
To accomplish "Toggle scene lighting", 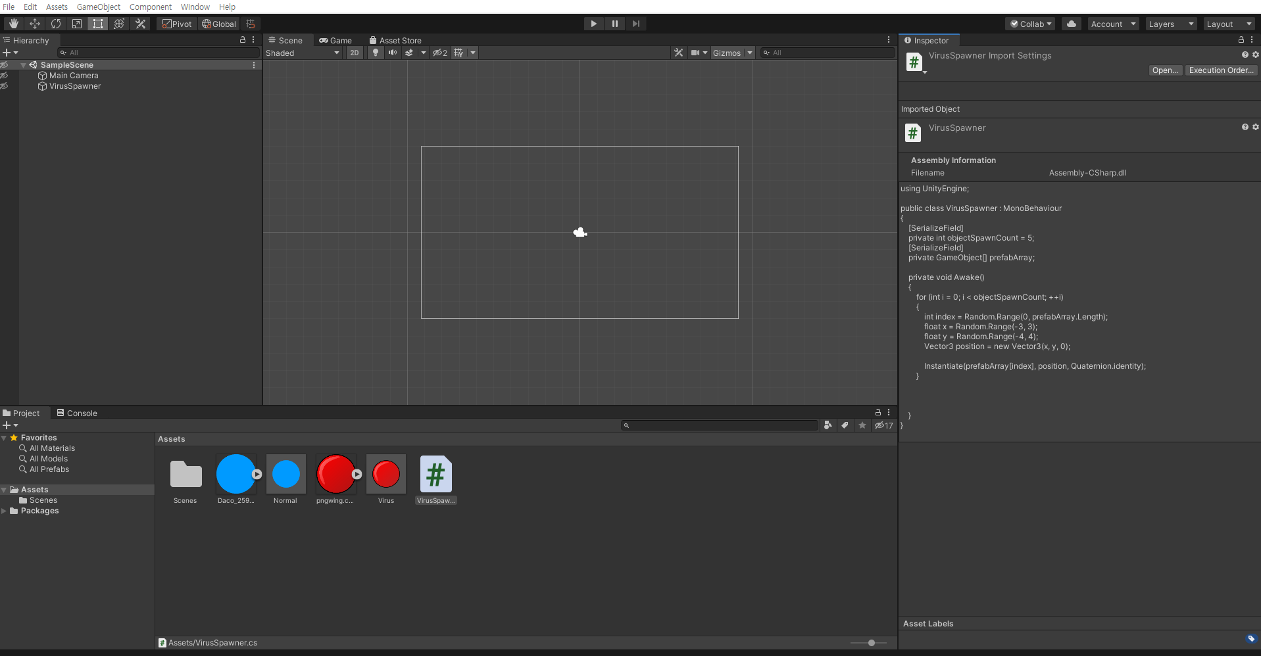I will [375, 53].
